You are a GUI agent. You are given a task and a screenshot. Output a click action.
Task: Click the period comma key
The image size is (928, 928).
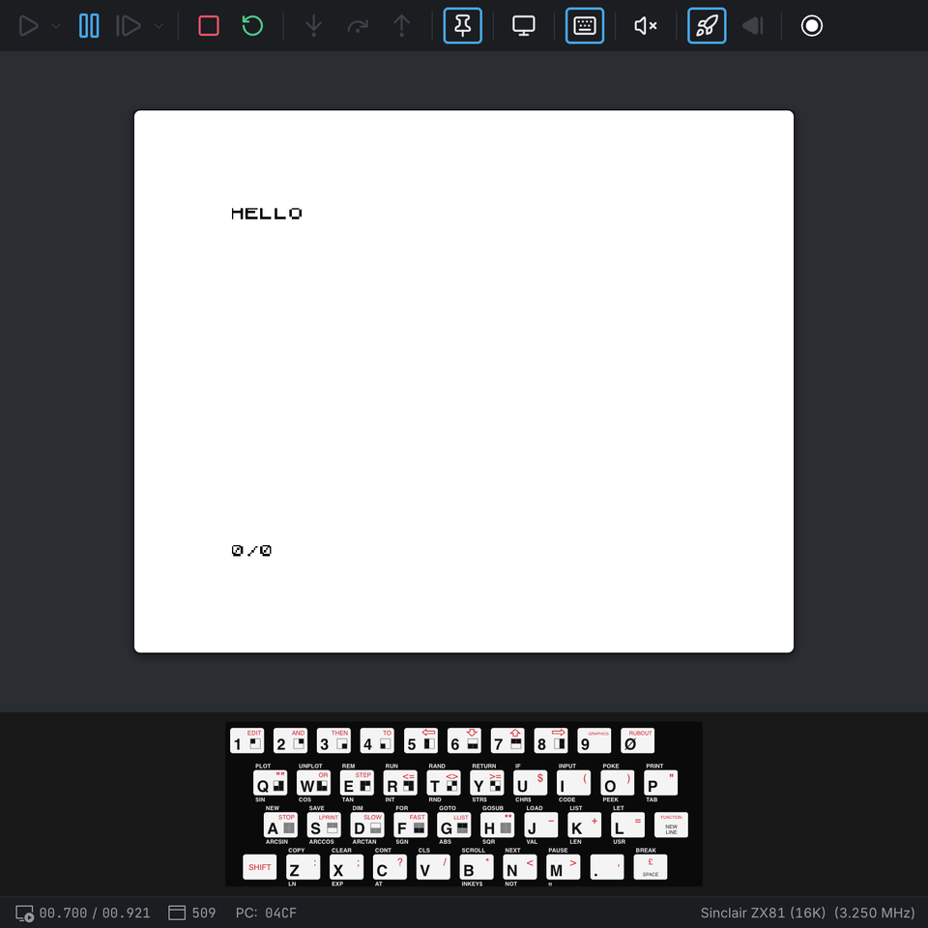point(607,867)
